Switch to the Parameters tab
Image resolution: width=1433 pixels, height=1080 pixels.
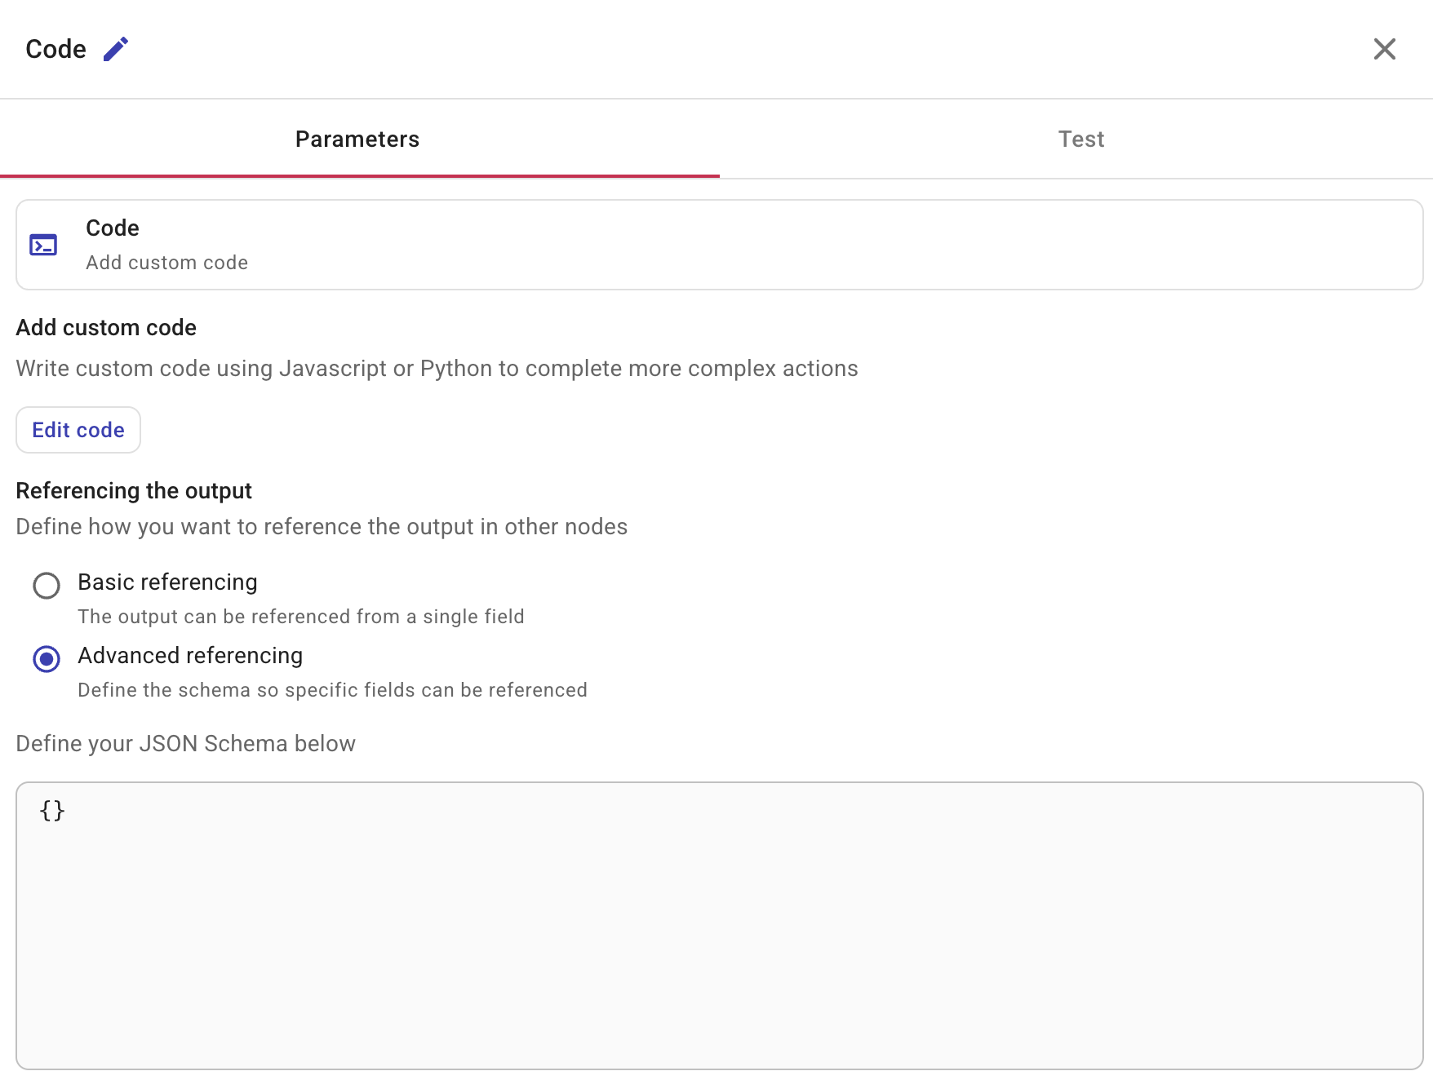coord(357,139)
